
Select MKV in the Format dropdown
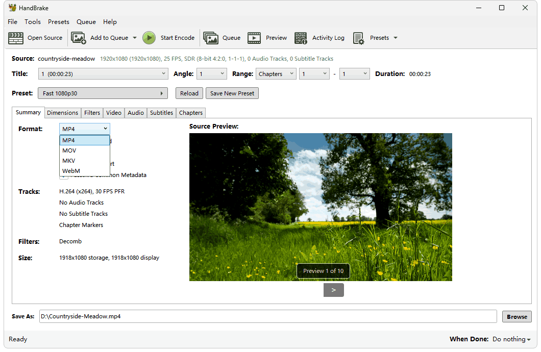pos(68,160)
